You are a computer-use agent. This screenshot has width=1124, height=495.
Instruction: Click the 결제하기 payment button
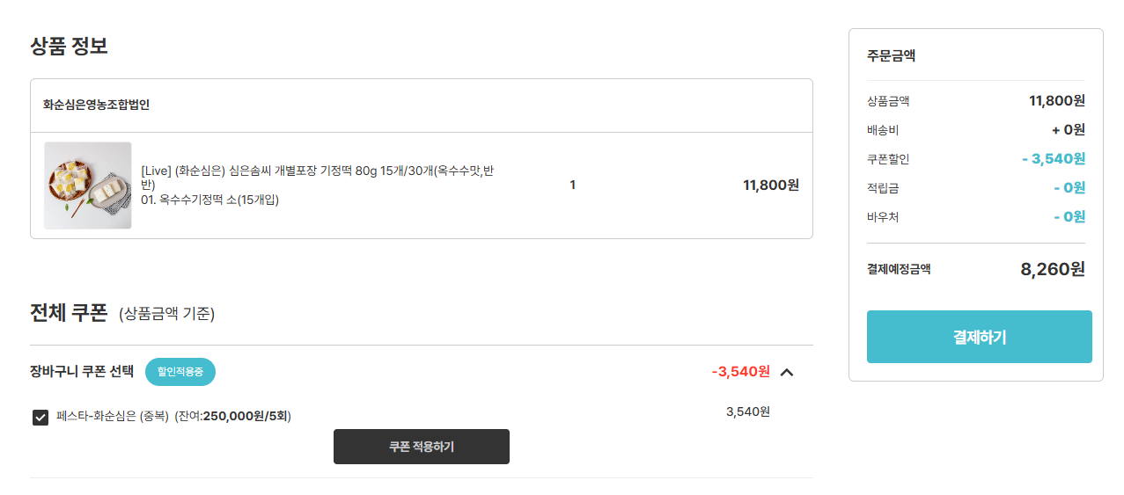pos(979,337)
